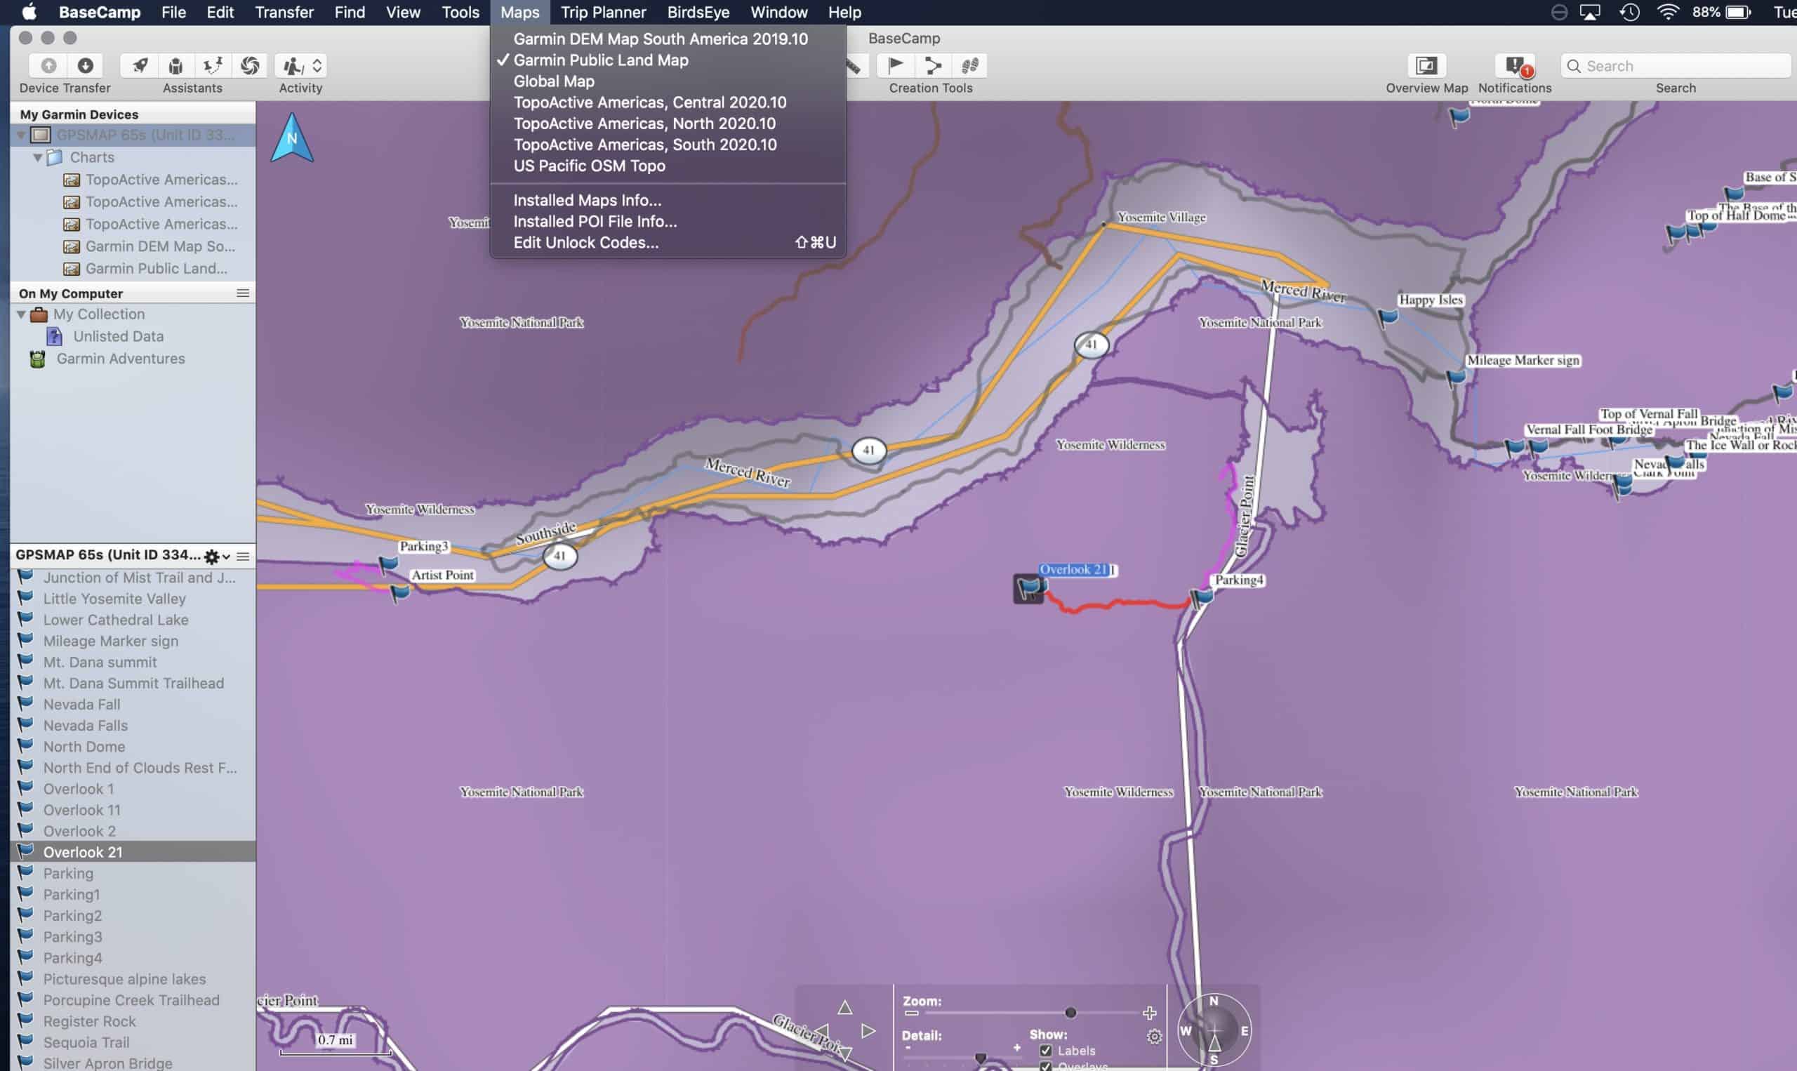Click the zoom in plus button
The image size is (1797, 1071).
[x=1150, y=1013]
